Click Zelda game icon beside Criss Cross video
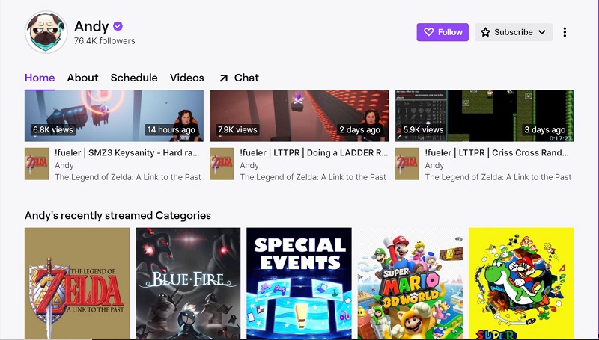Screen dimensions: 599x340 (x=407, y=164)
